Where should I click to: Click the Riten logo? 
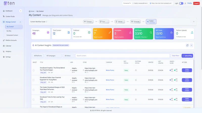[9, 3]
